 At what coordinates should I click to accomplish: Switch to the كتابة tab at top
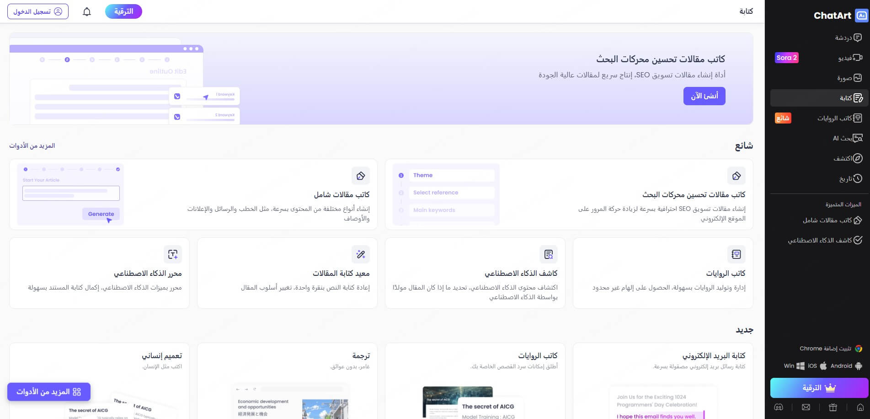coord(746,11)
